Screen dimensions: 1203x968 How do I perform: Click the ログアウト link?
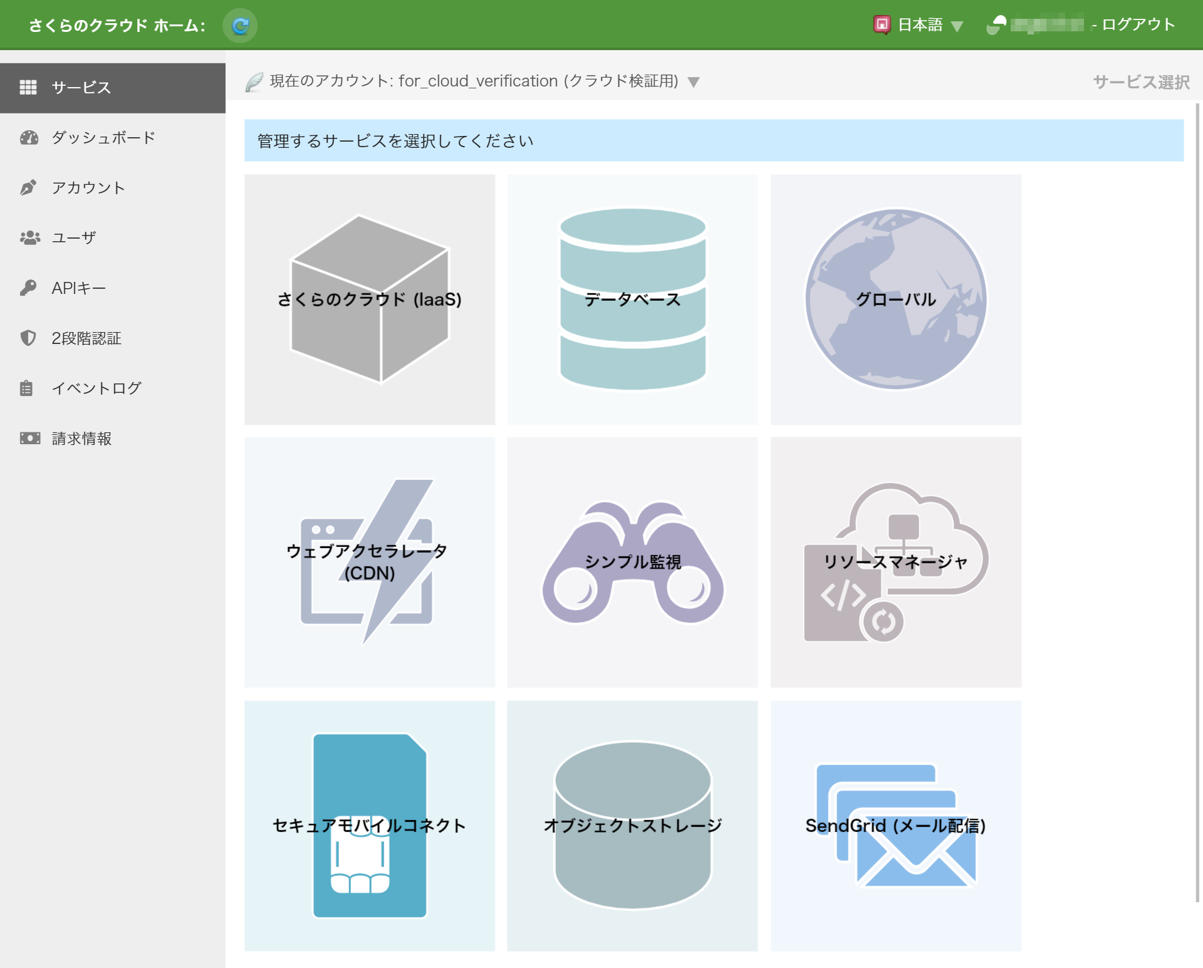click(1138, 25)
